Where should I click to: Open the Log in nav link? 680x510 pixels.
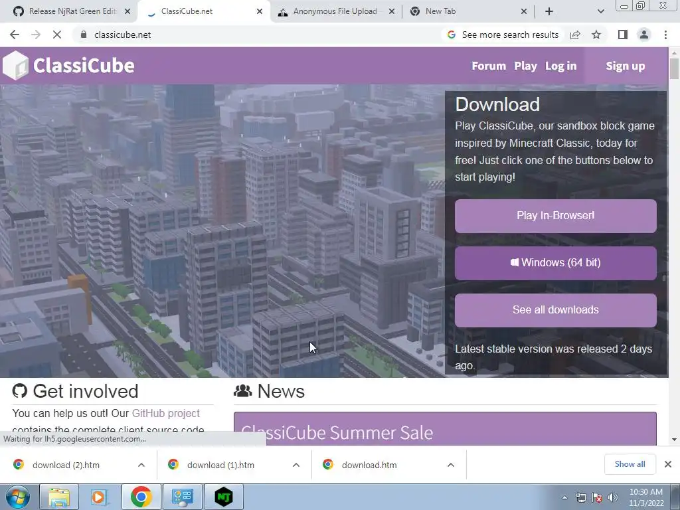coord(560,66)
